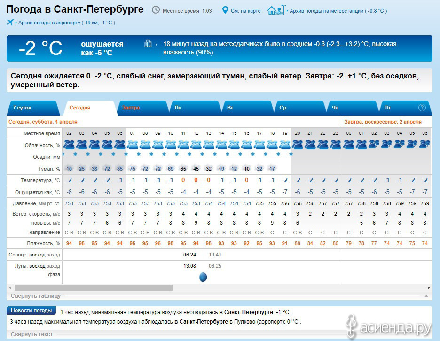
Task: Click 'в Санкт-Петербурге' in minimum temperature news
Action: [x=246, y=312]
